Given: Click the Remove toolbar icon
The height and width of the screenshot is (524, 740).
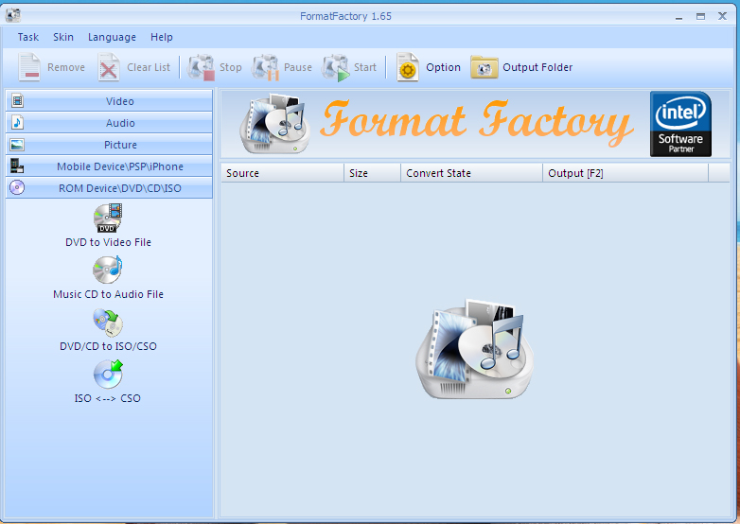Looking at the screenshot, I should (x=29, y=67).
